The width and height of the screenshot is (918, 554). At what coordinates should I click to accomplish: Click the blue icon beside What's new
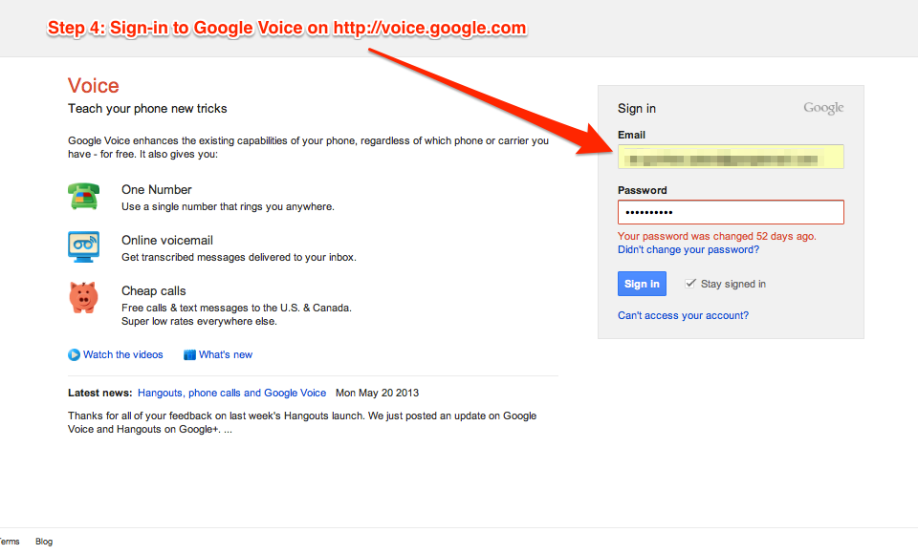189,355
